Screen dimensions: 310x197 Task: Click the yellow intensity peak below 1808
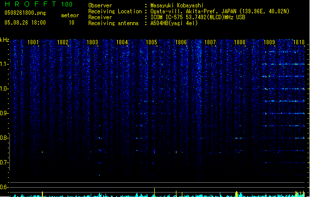coord(237,194)
